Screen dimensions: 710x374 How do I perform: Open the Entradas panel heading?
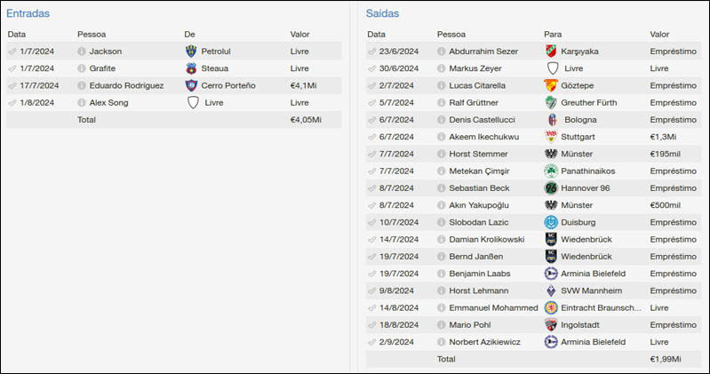(x=28, y=13)
